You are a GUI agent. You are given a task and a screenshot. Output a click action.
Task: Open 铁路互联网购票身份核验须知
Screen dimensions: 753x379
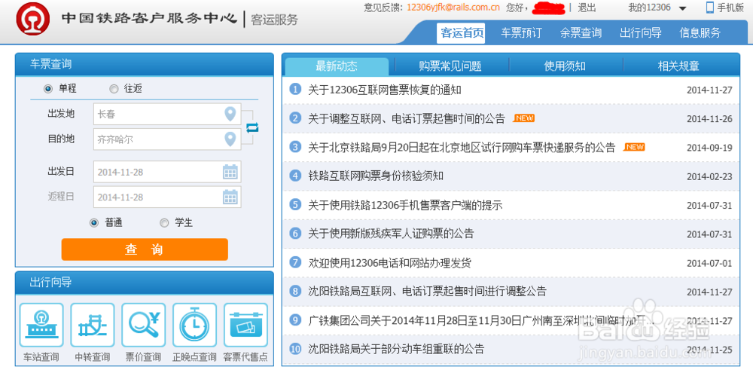coord(376,176)
